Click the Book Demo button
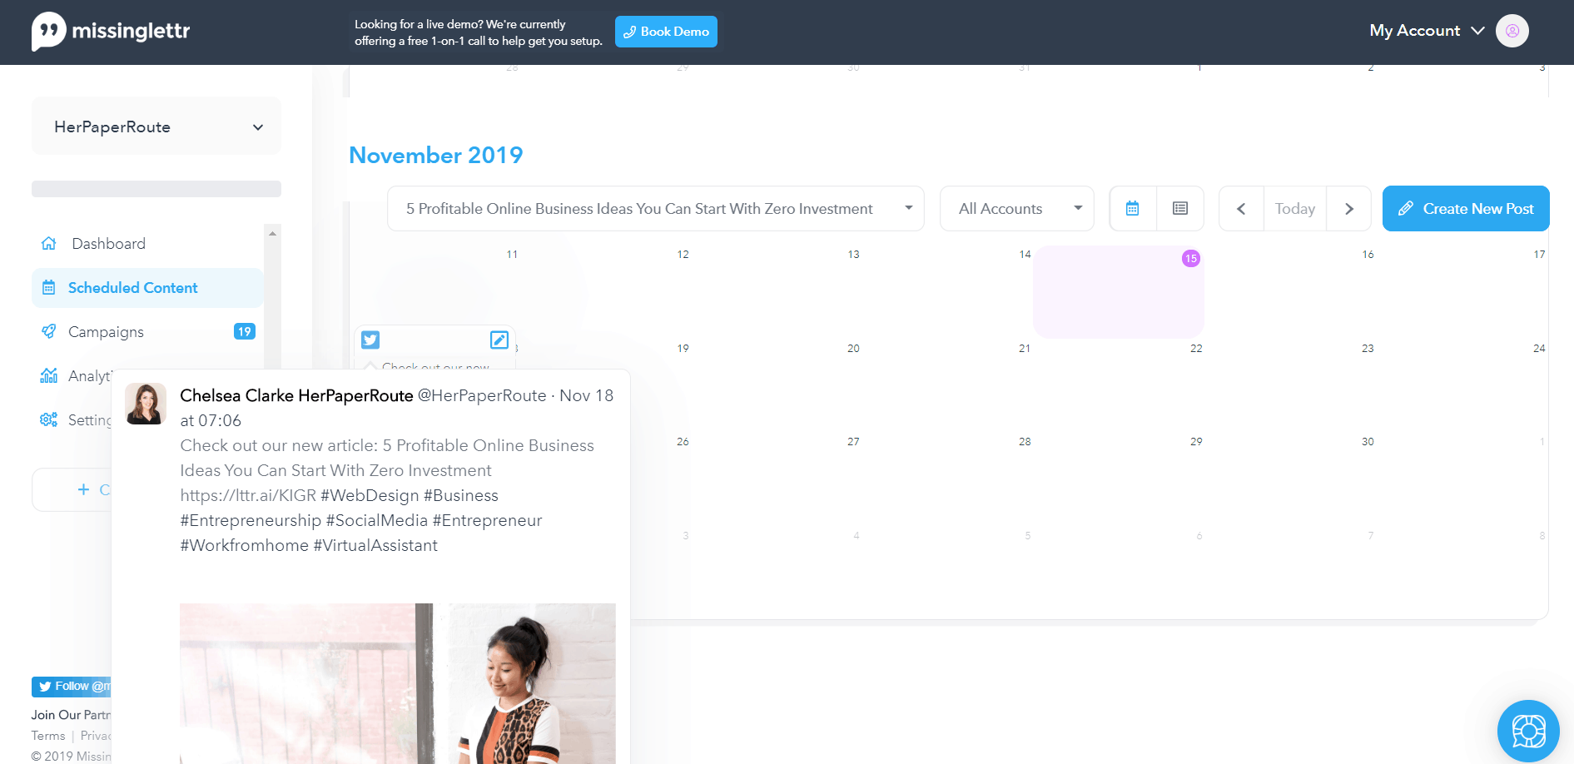Viewport: 1574px width, 764px height. pos(666,32)
